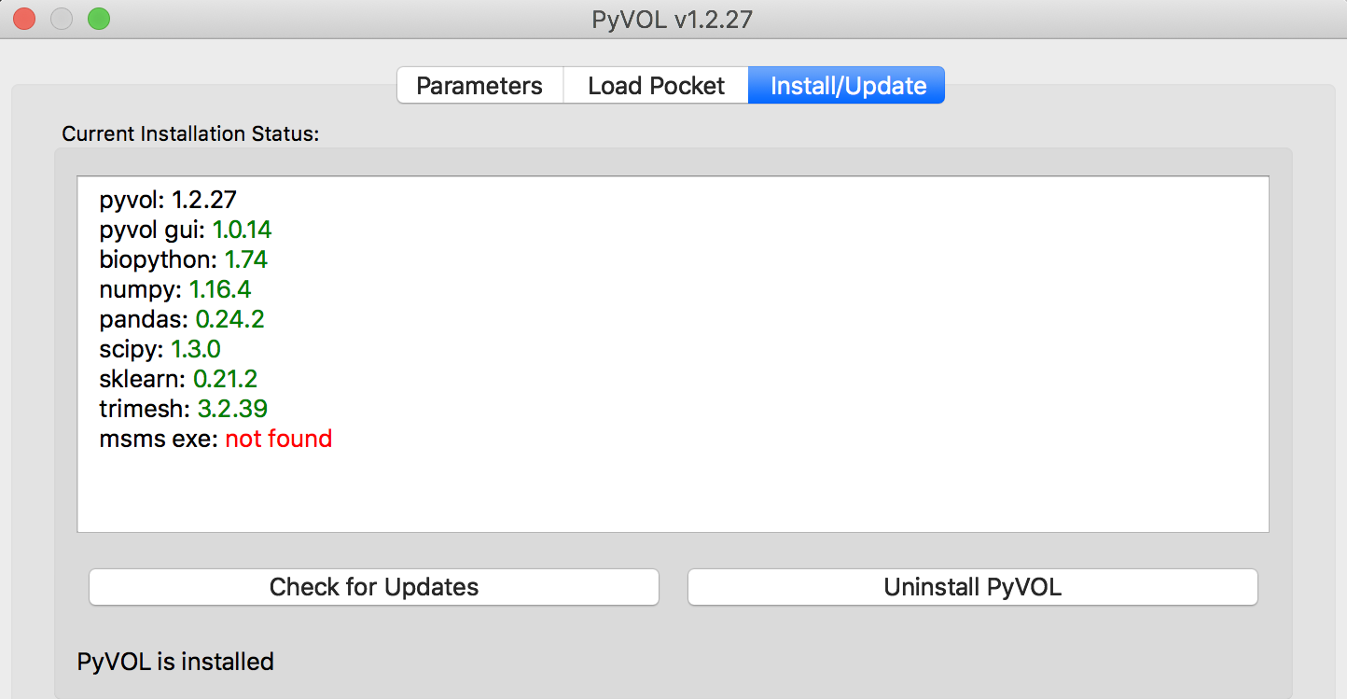Screen dimensions: 1347x699
Task: Select the Install/Update tab
Action: click(847, 86)
